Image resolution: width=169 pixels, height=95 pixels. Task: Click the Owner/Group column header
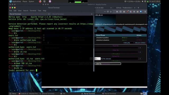[100, 35]
